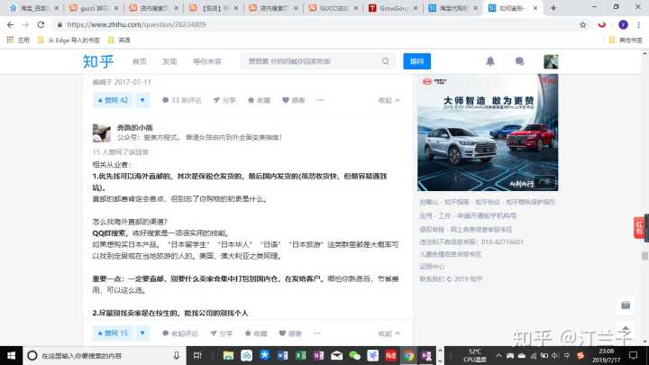Collapse first answer with 收起 chevron
Screen dimensions: 649x365
tap(388, 100)
